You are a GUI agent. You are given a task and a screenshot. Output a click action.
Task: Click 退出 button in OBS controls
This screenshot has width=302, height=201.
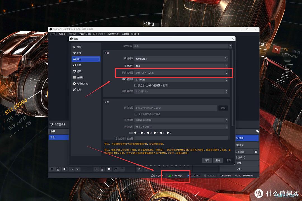tap(239, 169)
